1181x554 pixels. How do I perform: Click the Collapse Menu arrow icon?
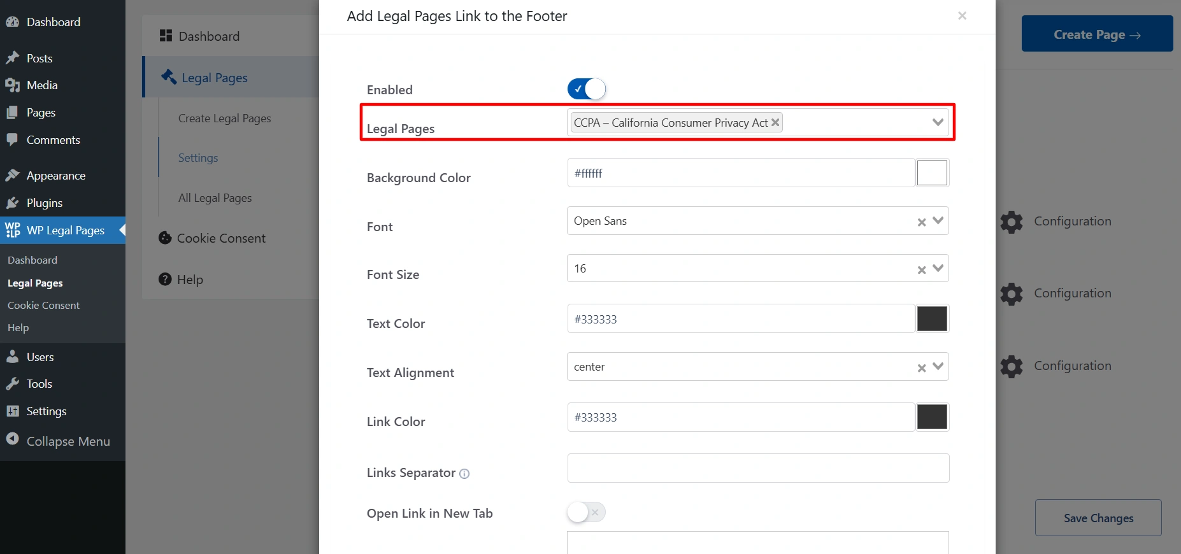coord(13,439)
